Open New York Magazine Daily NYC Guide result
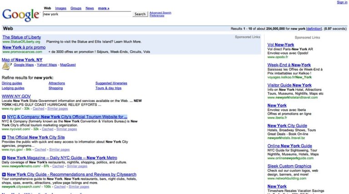Screen dimensions: 349x194 (62, 158)
